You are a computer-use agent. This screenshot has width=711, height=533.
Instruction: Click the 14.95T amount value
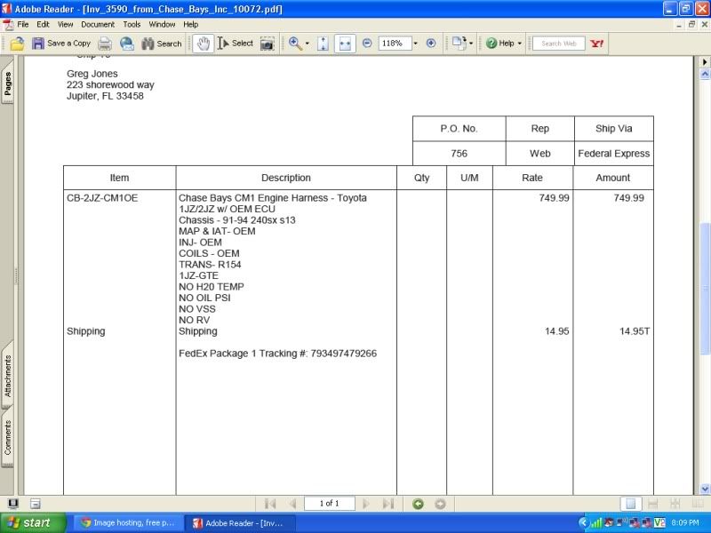(635, 331)
